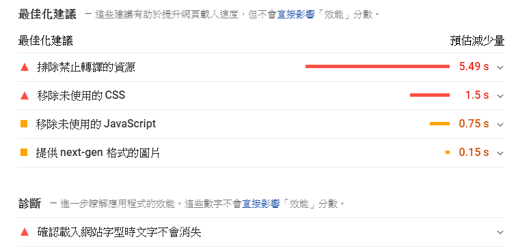Viewport: 531px width, 250px height.
Task: Open the 直接影響 link in 診斷 description
Action: 261,204
